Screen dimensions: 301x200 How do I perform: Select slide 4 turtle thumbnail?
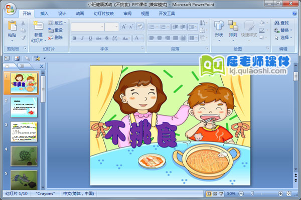(24, 156)
